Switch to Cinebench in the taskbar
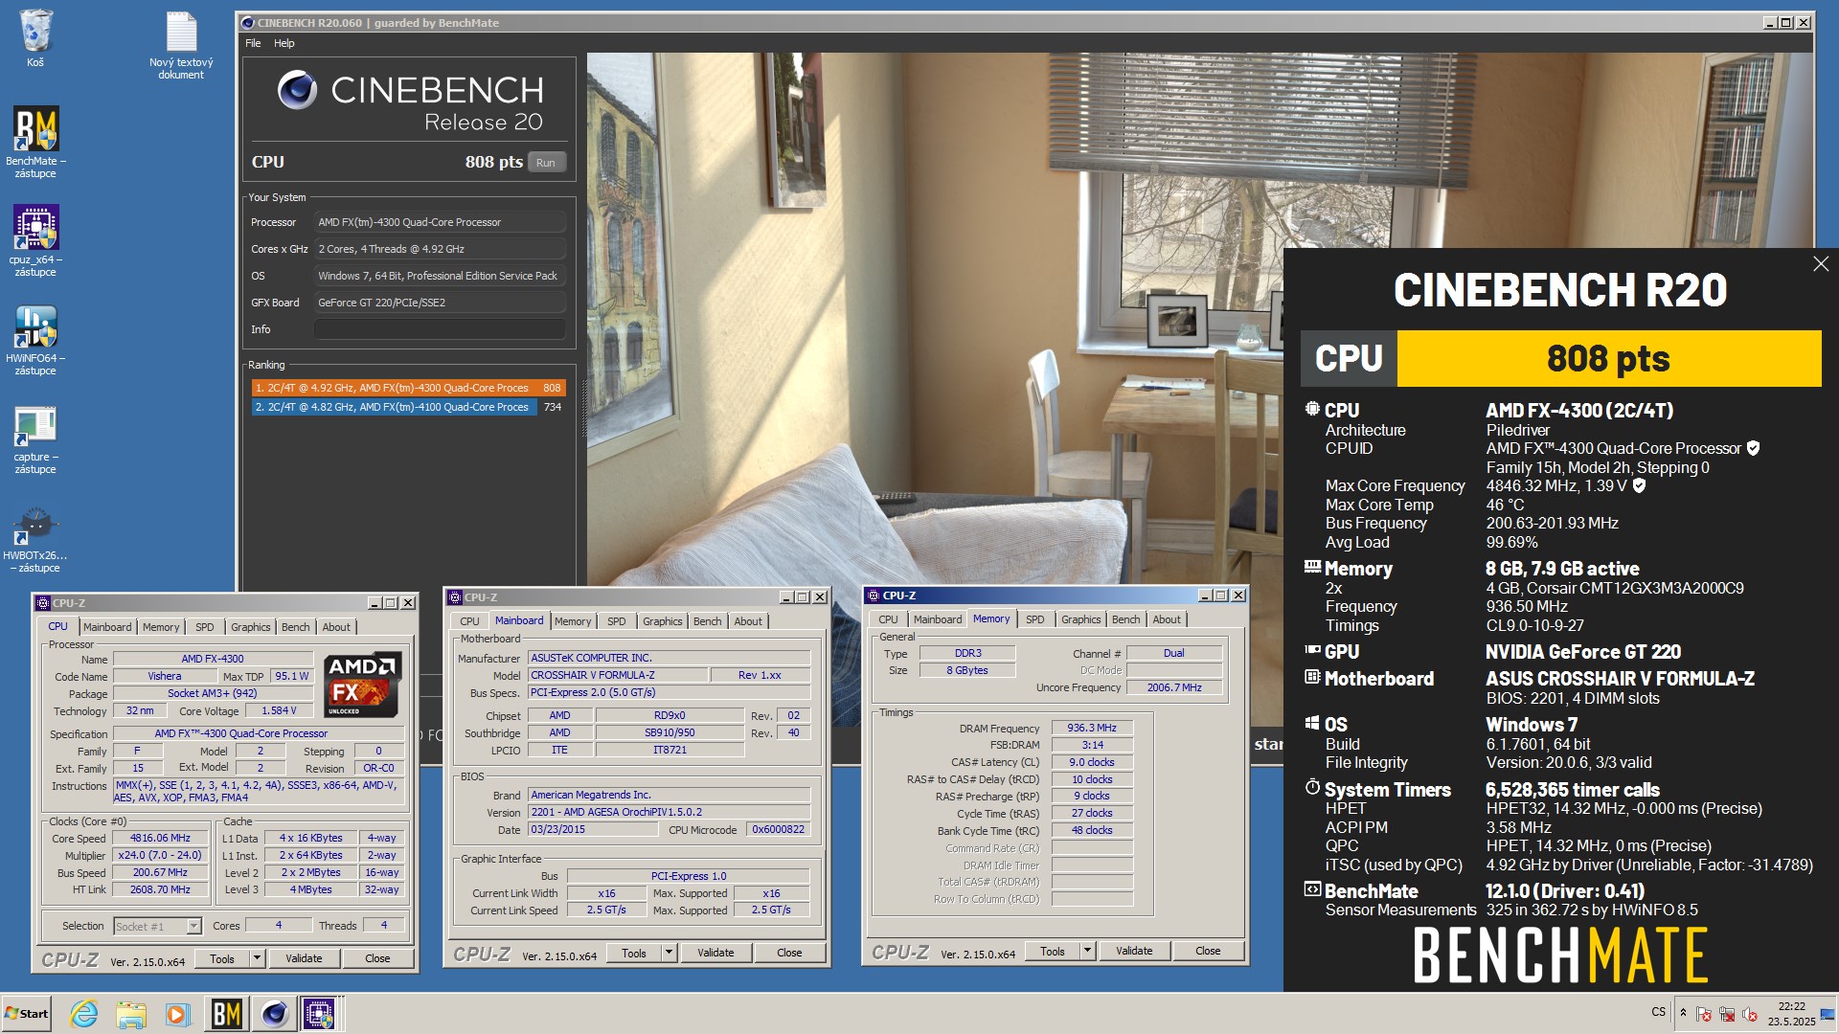The image size is (1839, 1034). coord(274,1013)
